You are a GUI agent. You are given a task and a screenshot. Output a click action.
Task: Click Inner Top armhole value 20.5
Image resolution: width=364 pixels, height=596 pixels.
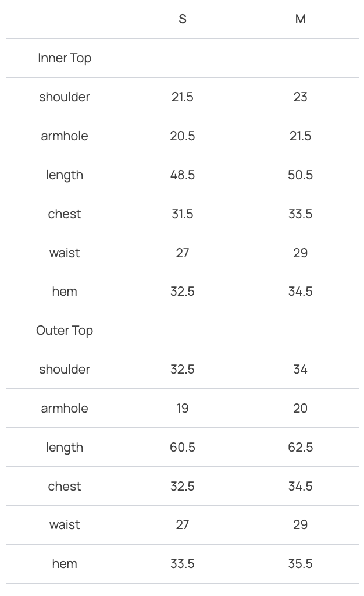[183, 136]
